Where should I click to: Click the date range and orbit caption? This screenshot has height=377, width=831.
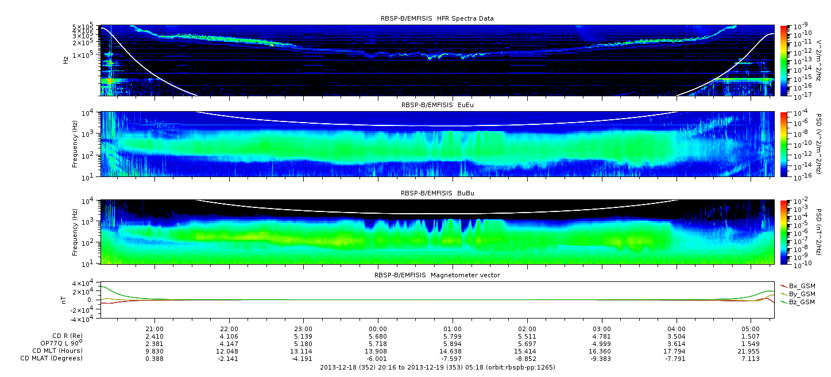click(x=437, y=367)
